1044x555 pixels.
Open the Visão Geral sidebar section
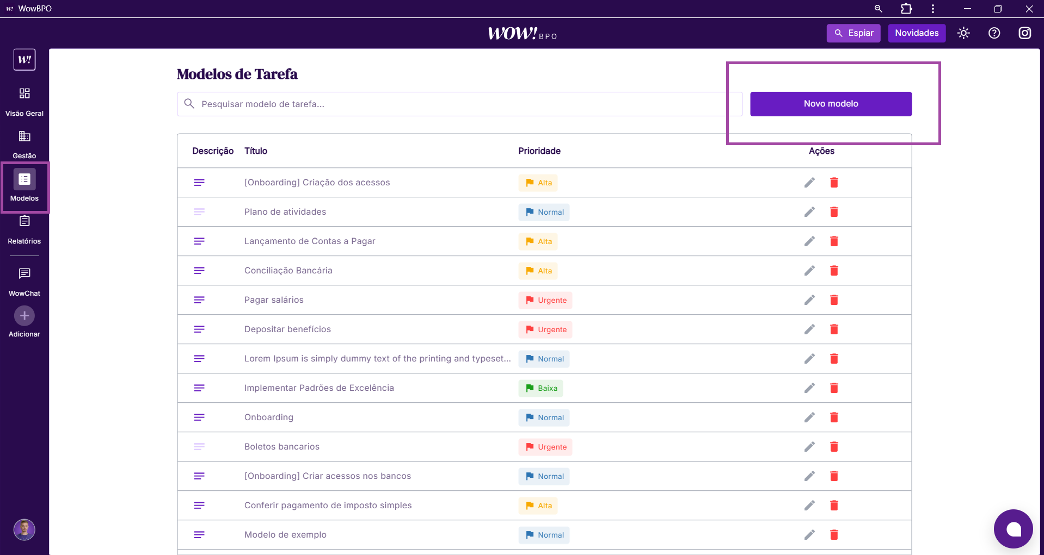[x=24, y=101]
